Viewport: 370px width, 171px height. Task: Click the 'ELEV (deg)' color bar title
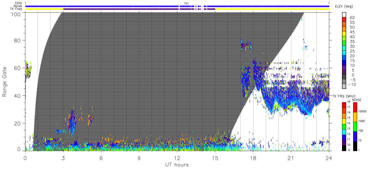[x=344, y=6]
